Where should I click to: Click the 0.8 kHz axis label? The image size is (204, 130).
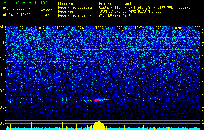tap(3, 91)
